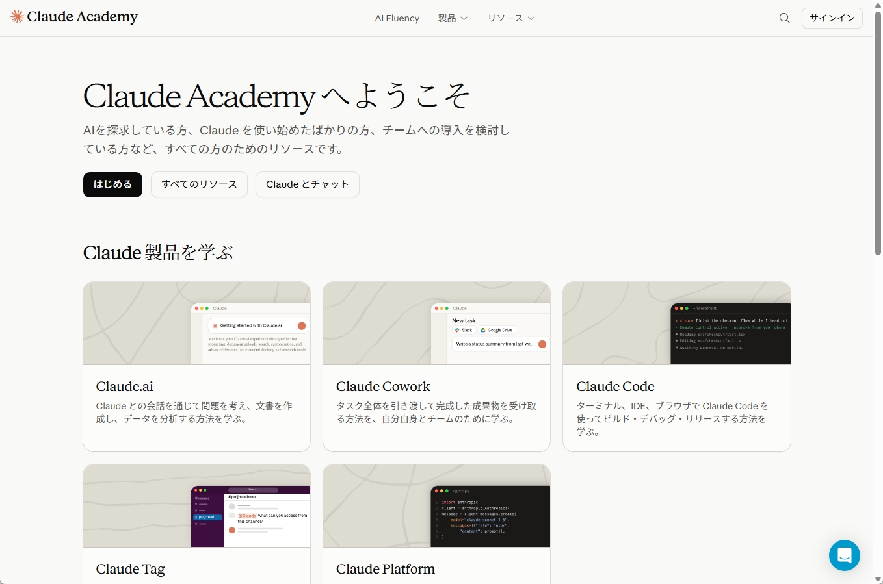Click the intro paragraph starting 'AIを探求している方'
Screen dimensions: 883x584
point(297,140)
